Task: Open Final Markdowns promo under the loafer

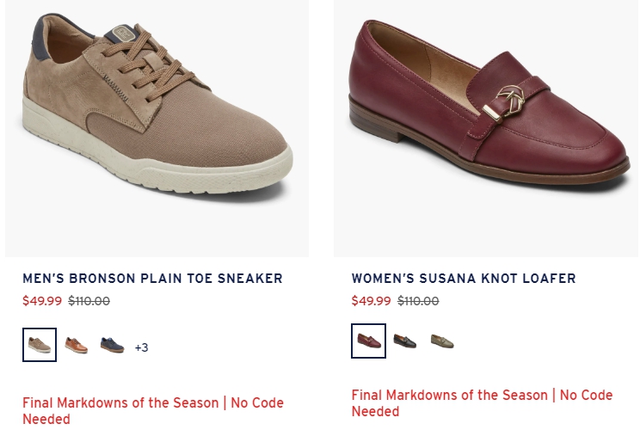Action: (x=482, y=403)
